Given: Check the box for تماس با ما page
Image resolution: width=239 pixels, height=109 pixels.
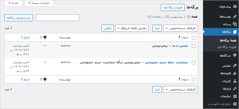Looking at the screenshot, I should [x=193, y=46].
